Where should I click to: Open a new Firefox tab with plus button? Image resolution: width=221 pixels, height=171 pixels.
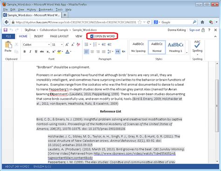click(65, 15)
